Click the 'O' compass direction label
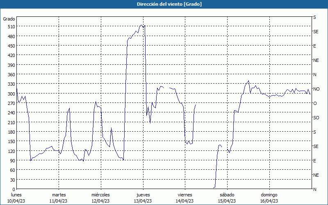 pyautogui.click(x=315, y=103)
